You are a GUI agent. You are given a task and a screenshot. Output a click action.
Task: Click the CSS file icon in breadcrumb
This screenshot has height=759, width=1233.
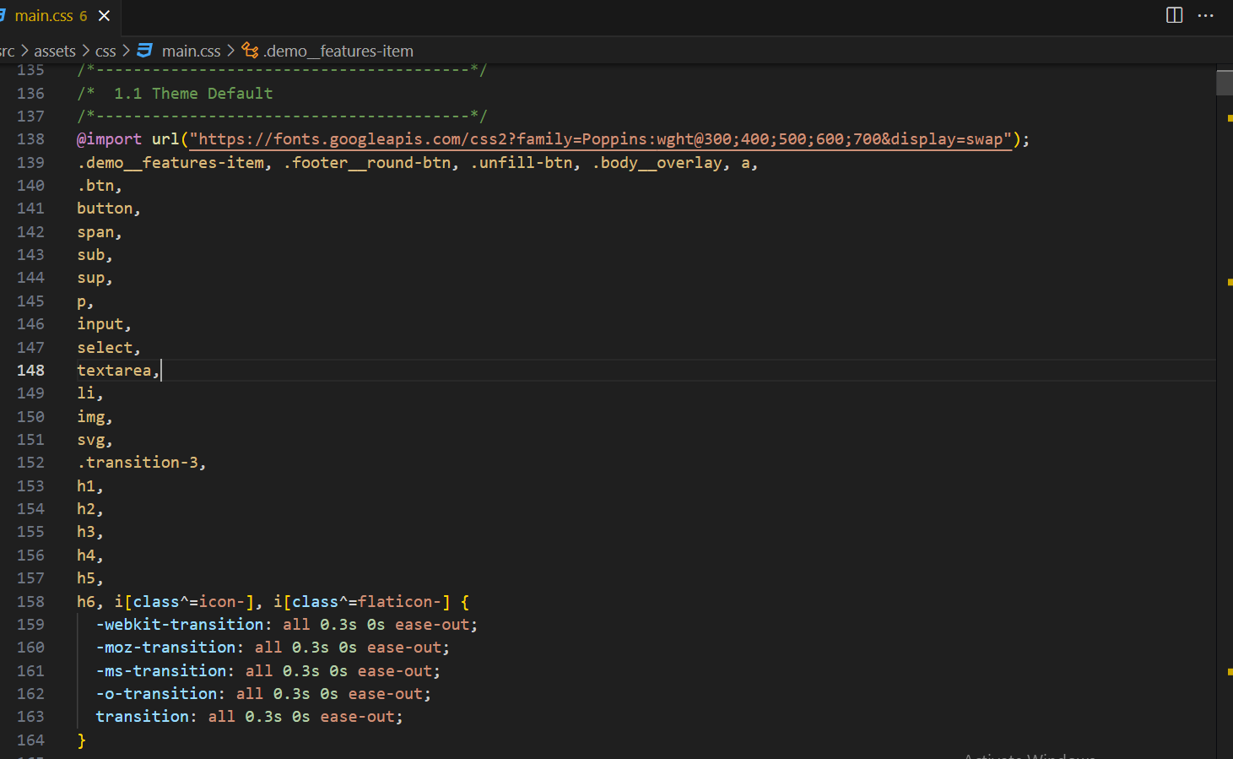point(145,51)
